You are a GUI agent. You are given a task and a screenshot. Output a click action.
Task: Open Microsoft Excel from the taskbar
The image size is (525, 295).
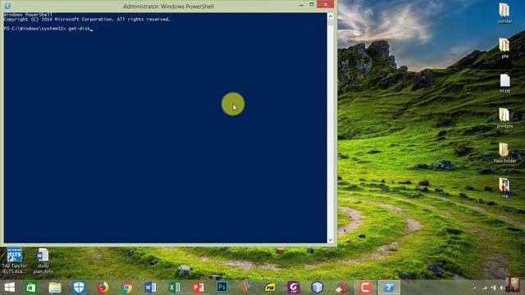coord(174,287)
